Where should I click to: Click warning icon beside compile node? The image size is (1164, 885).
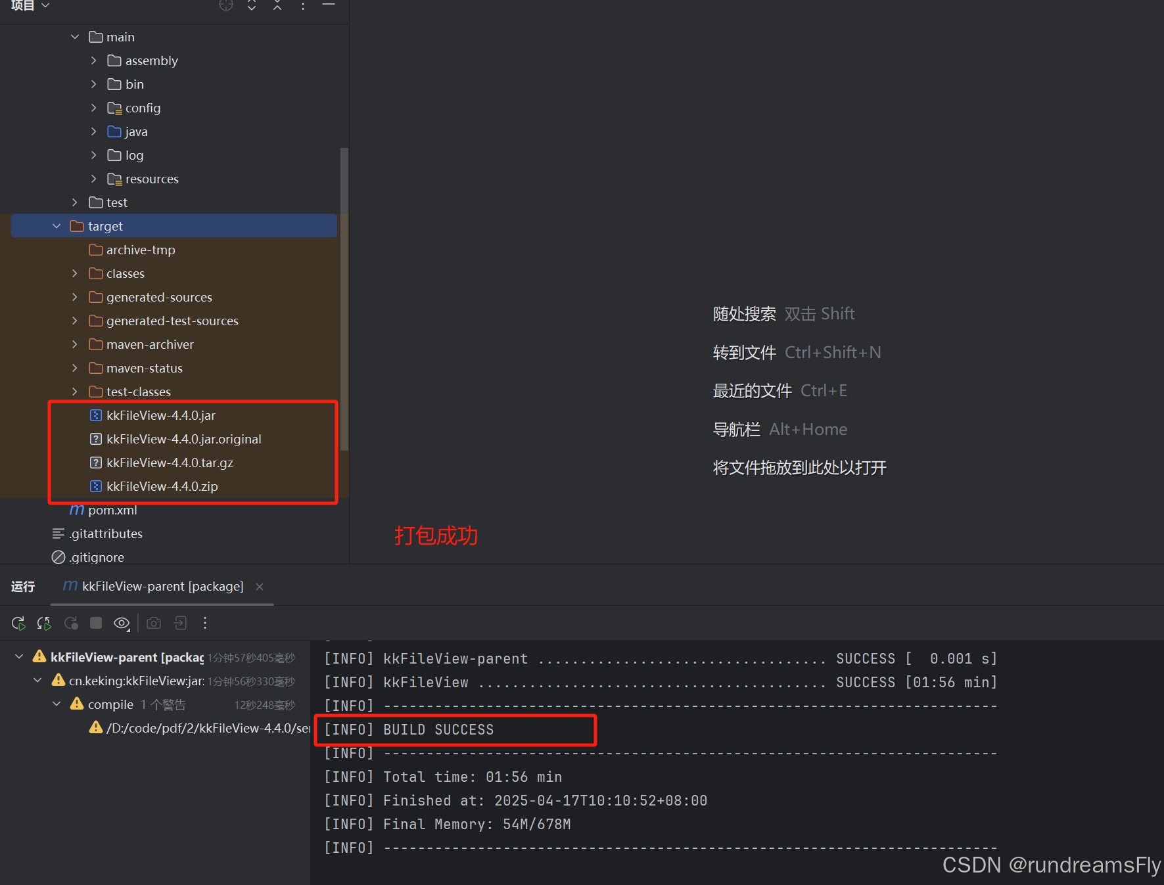(77, 704)
